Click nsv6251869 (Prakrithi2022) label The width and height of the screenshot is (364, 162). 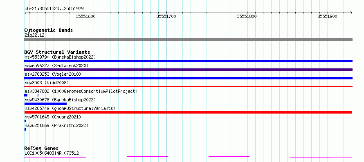click(x=56, y=125)
